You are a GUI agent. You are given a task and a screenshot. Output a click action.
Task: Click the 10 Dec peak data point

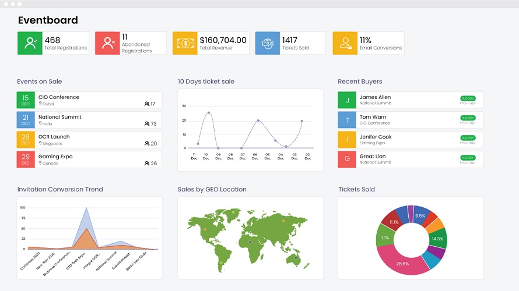pyautogui.click(x=209, y=113)
